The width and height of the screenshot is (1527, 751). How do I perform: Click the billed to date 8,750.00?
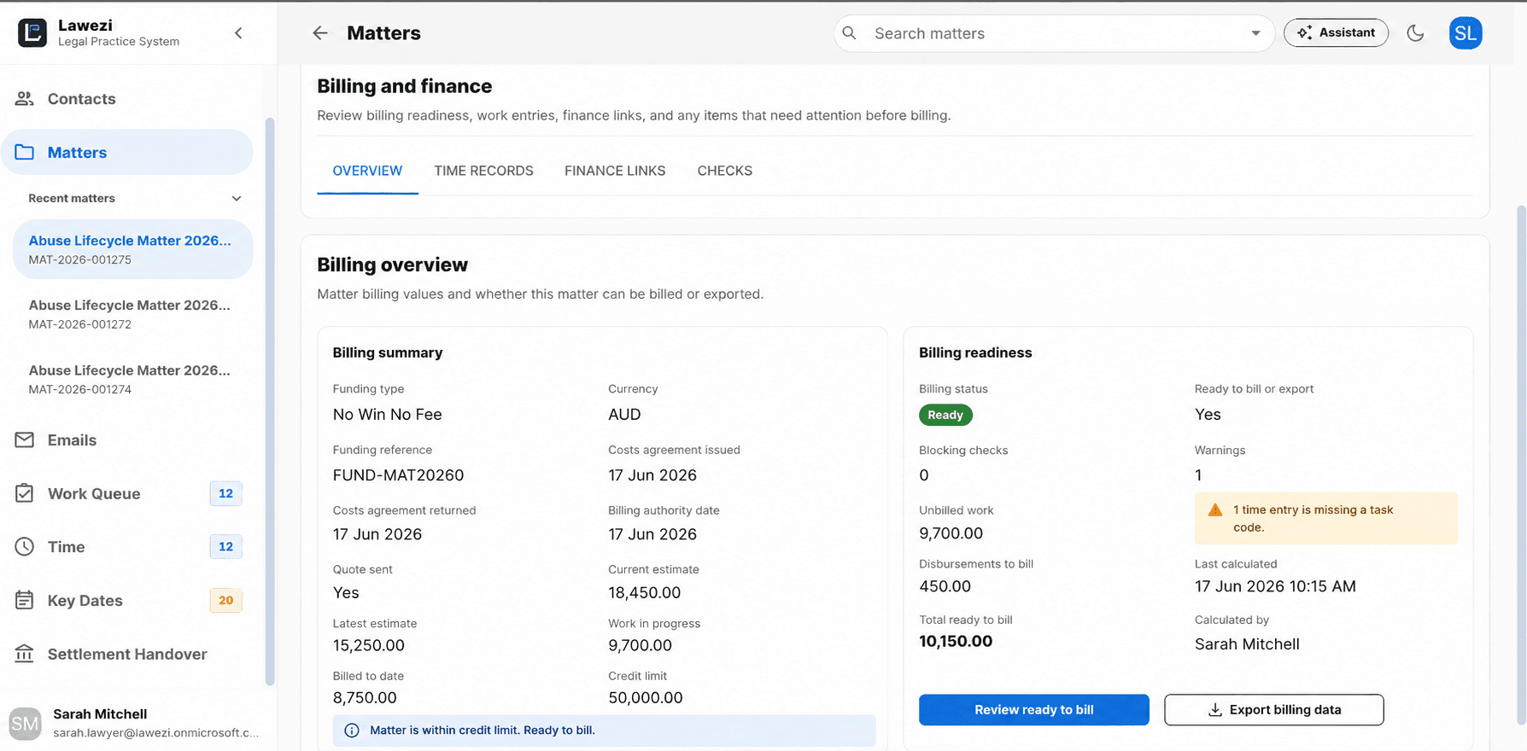365,698
